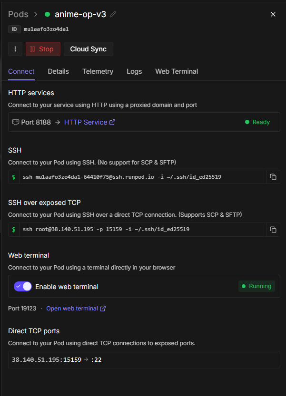
Task: Open the HTTP Service link
Action: point(86,122)
